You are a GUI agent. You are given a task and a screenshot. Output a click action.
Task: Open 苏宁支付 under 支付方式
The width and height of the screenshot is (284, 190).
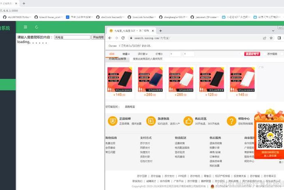coord(145,143)
